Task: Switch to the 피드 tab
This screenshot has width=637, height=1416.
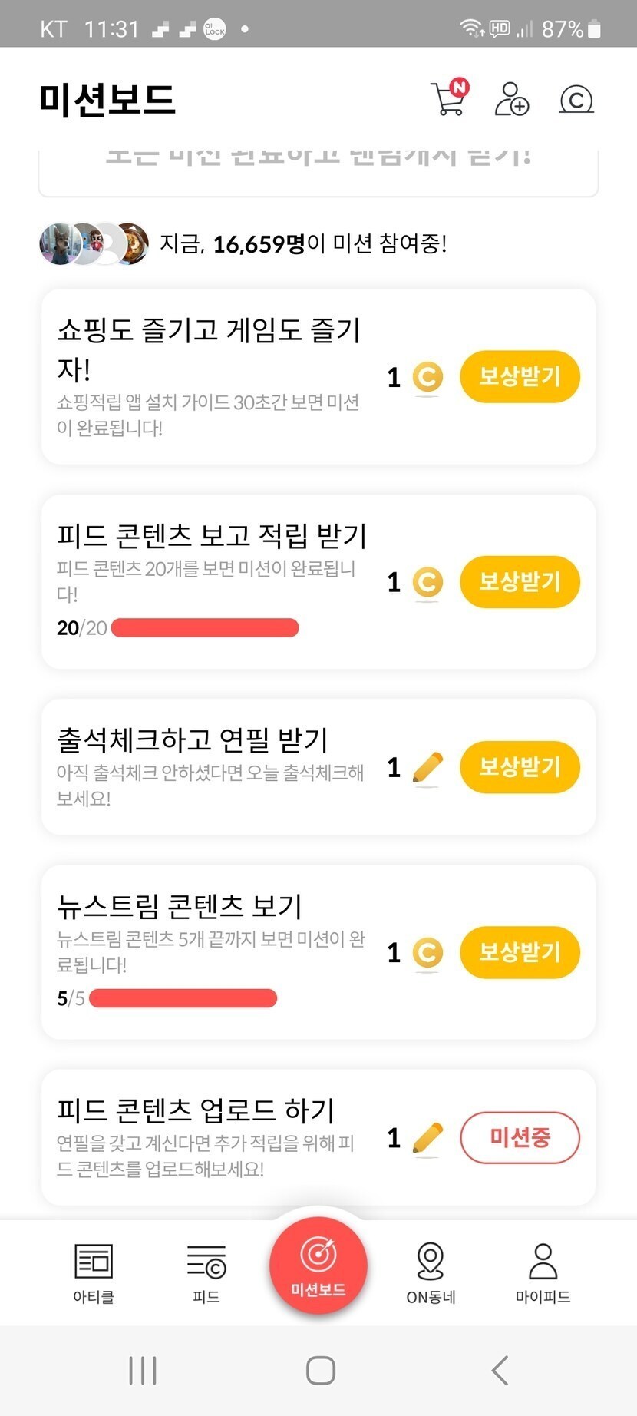Action: [x=206, y=1273]
